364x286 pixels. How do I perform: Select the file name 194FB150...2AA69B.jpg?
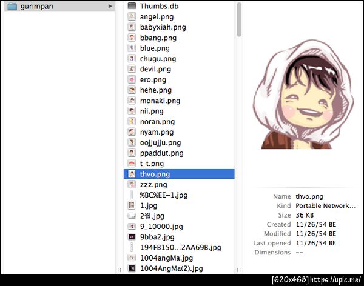click(x=181, y=247)
